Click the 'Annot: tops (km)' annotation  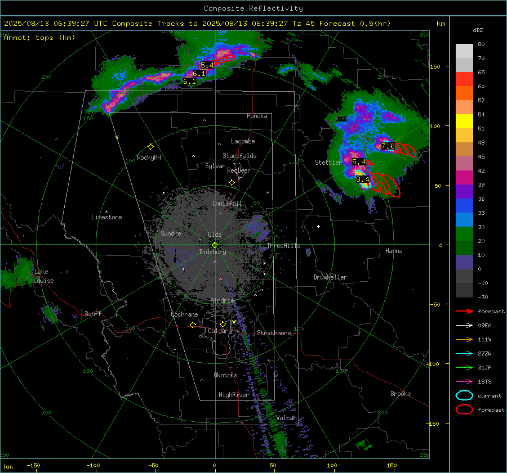pos(39,38)
